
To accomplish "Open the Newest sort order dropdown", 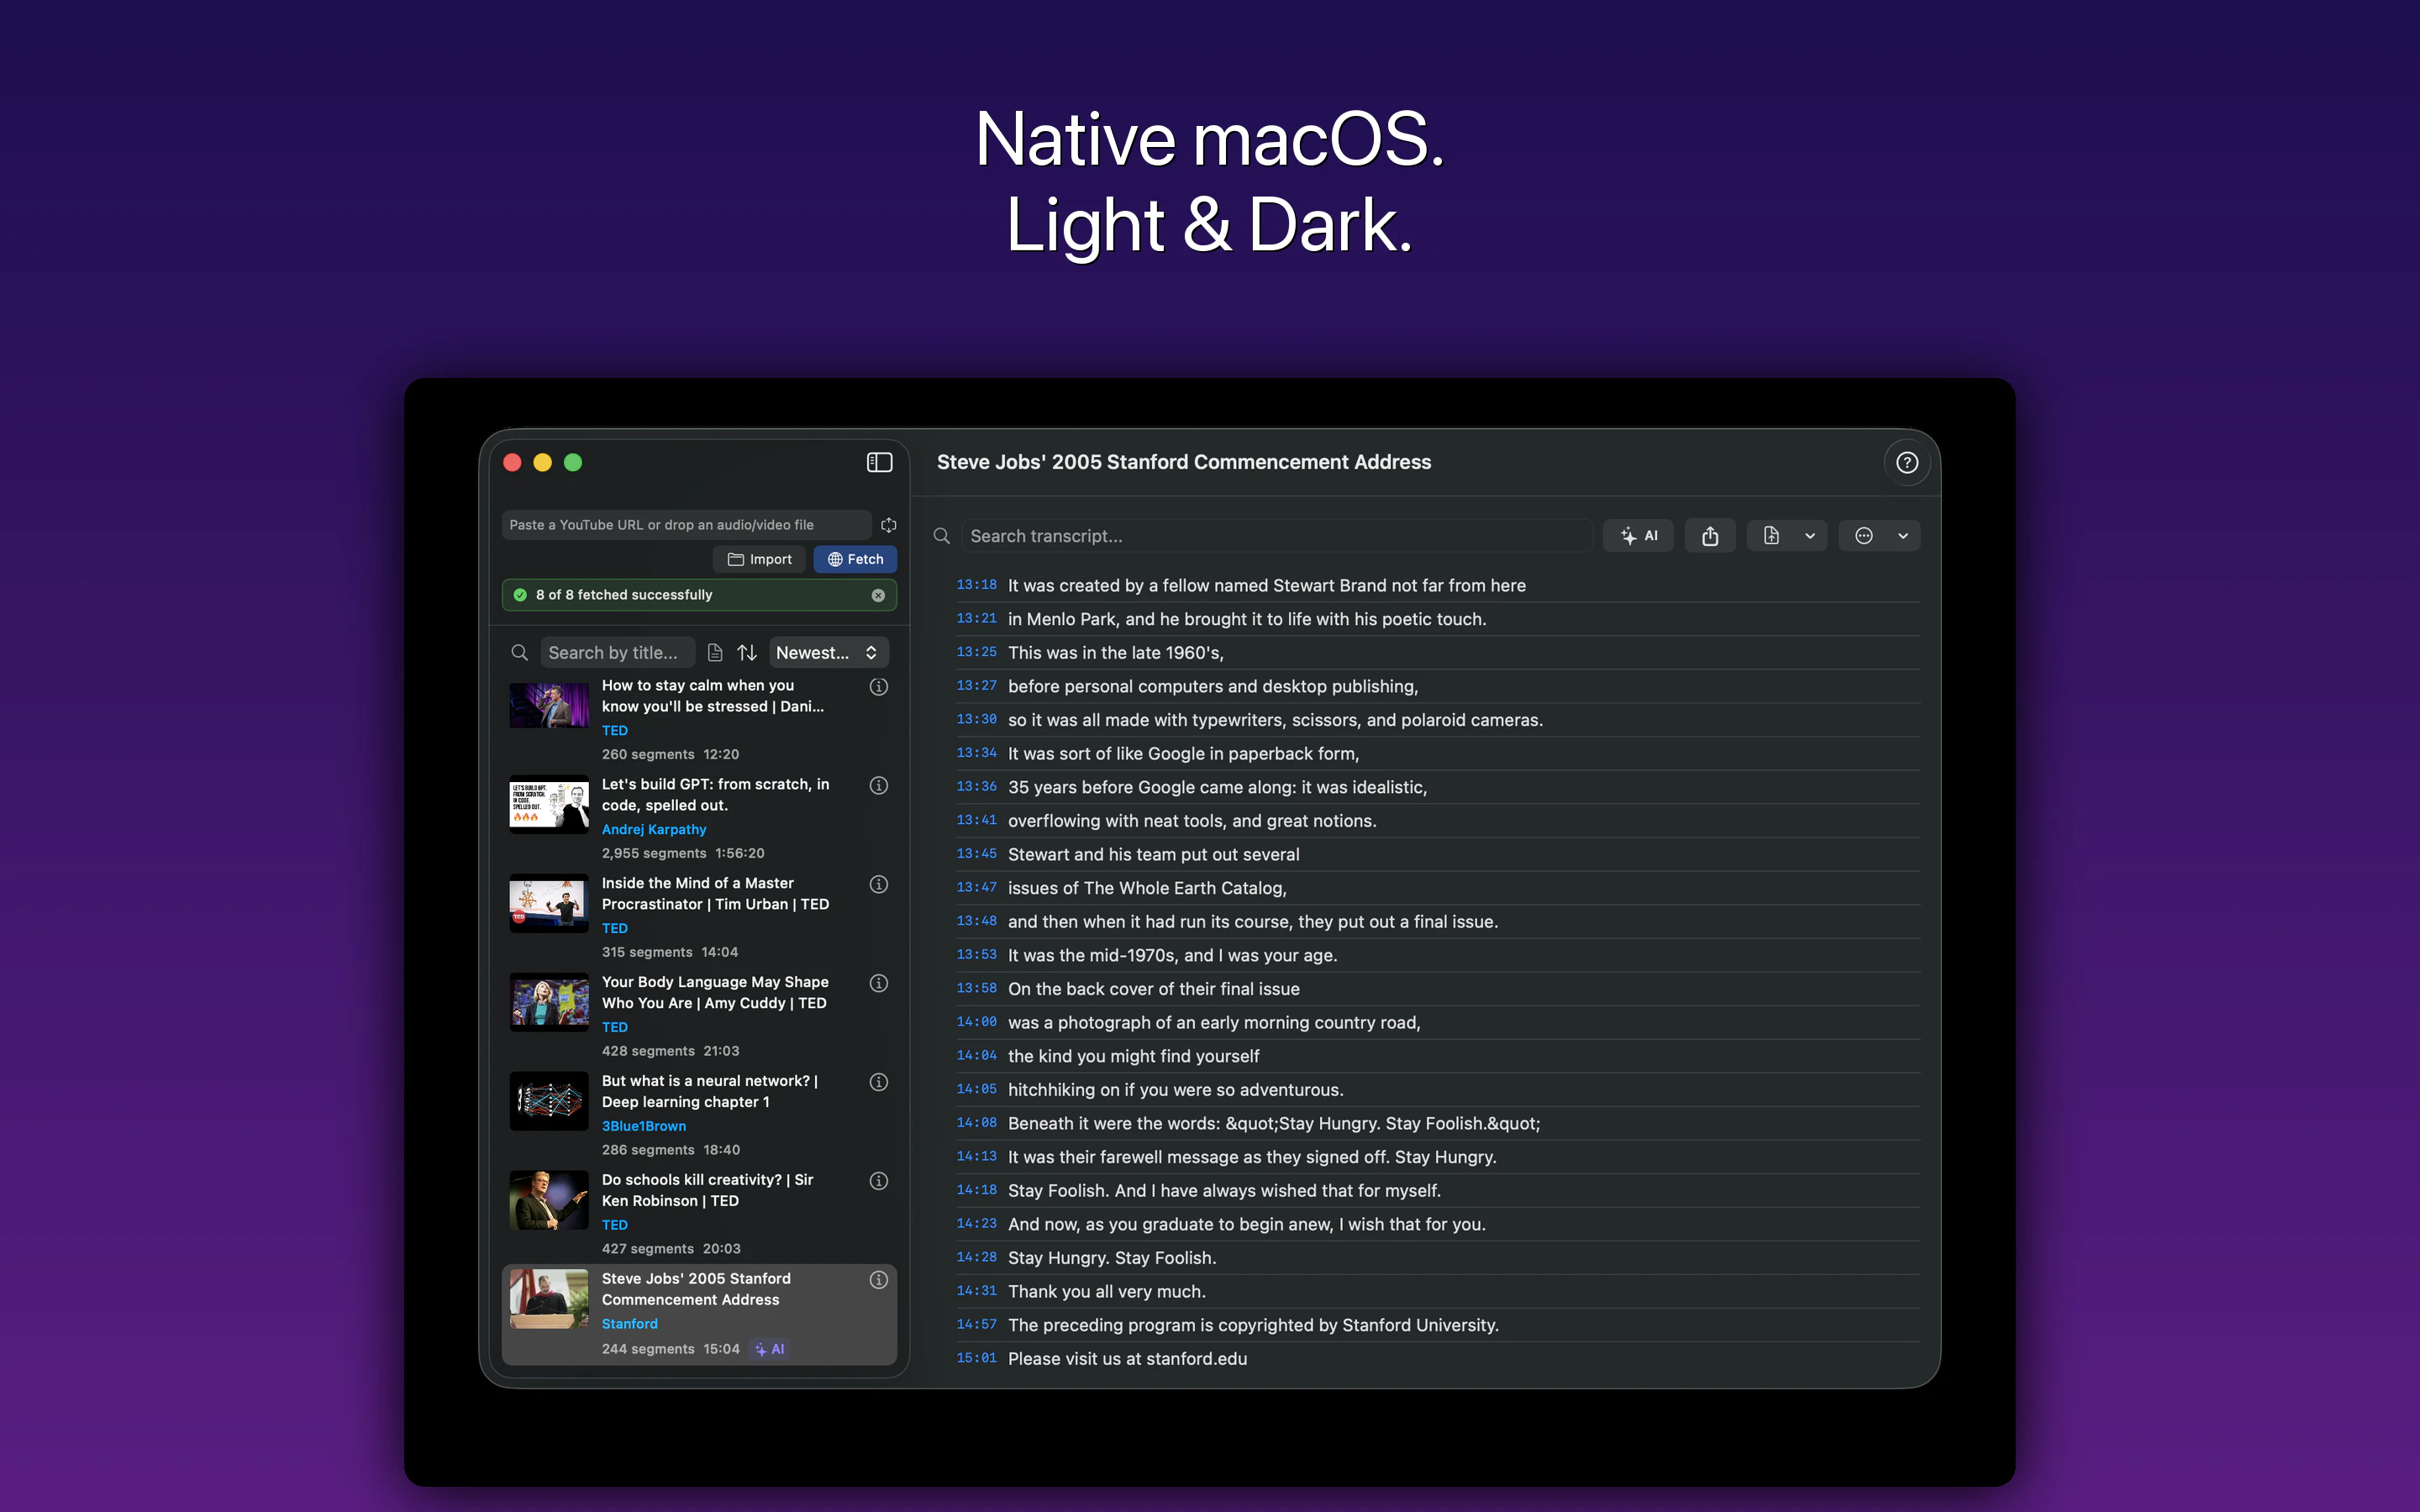I will [x=827, y=653].
